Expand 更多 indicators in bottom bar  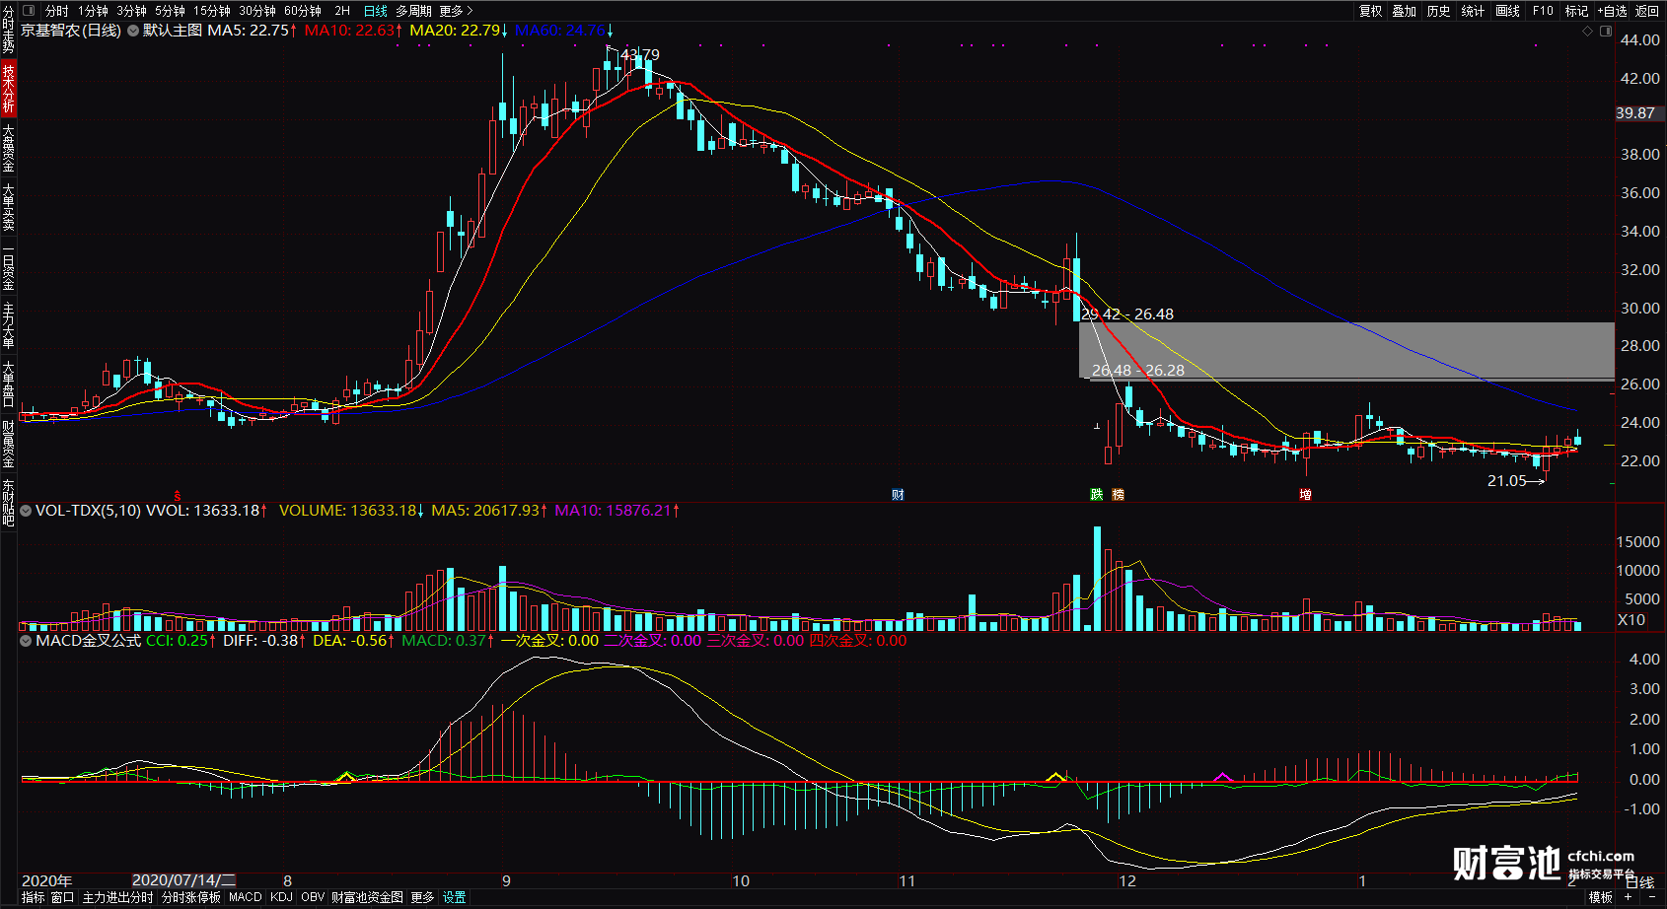pos(422,897)
